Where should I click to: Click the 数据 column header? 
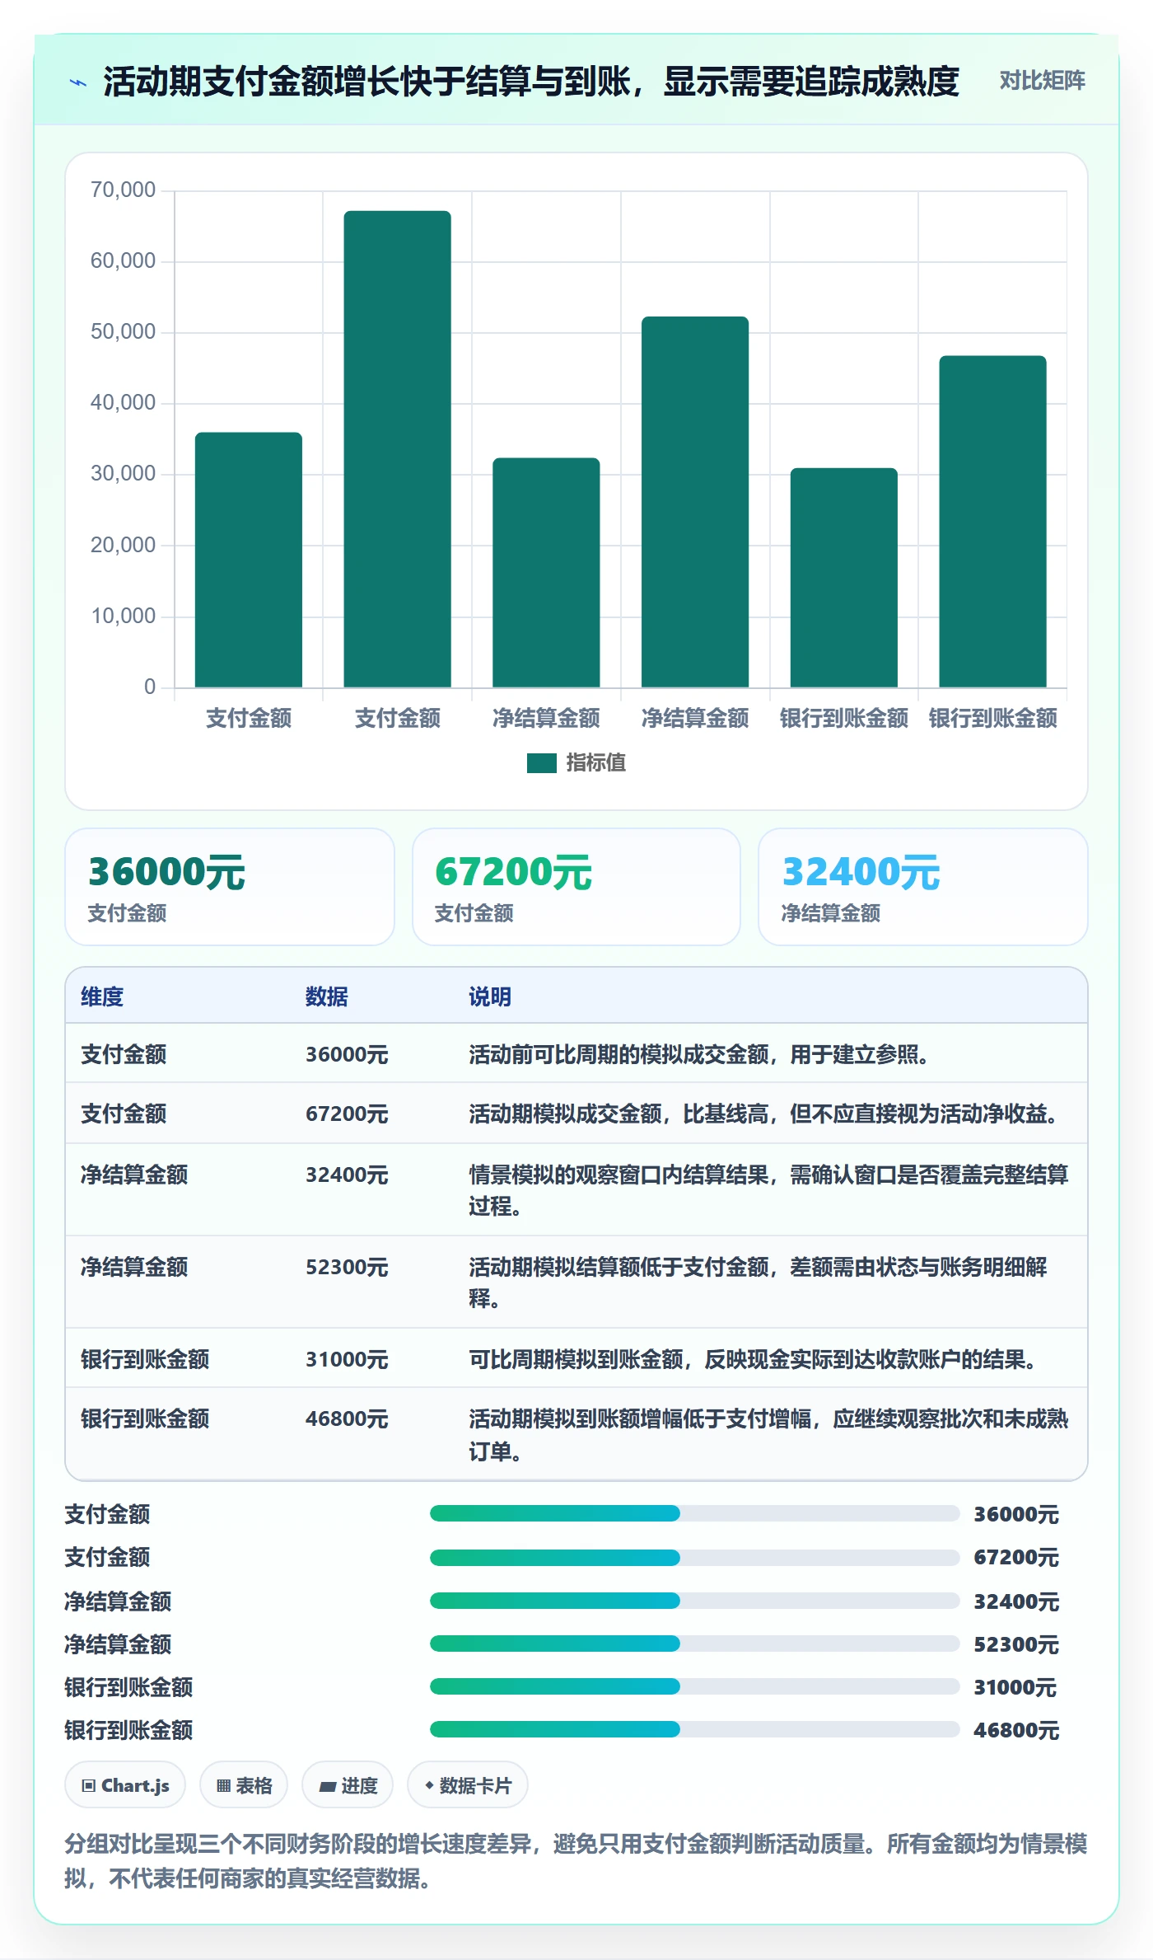[327, 996]
